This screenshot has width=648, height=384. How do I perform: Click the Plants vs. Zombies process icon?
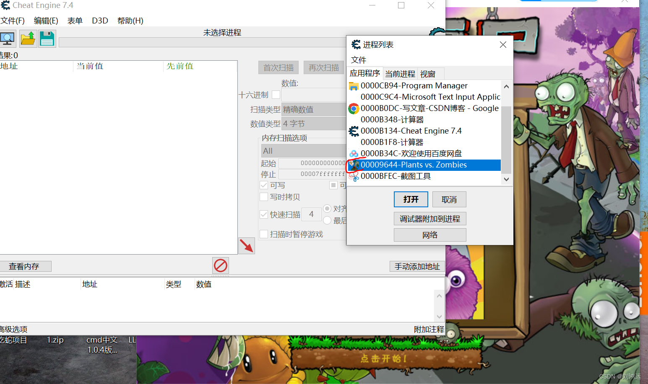point(354,165)
